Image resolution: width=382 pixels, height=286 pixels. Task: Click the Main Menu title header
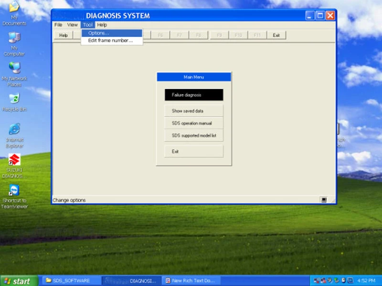click(x=194, y=77)
